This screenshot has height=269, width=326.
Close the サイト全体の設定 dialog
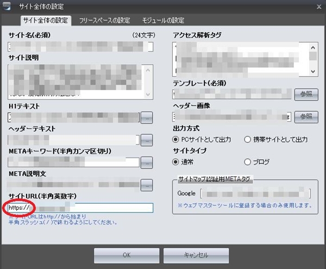pos(318,7)
